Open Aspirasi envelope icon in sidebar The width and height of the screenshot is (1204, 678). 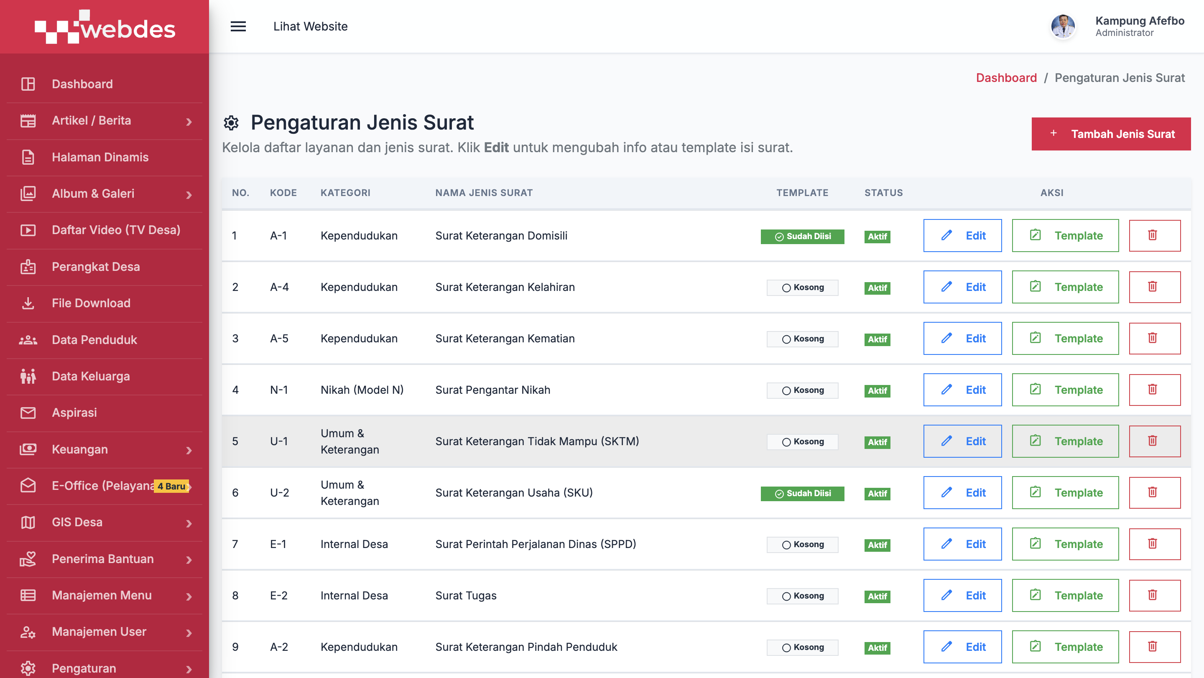click(28, 413)
